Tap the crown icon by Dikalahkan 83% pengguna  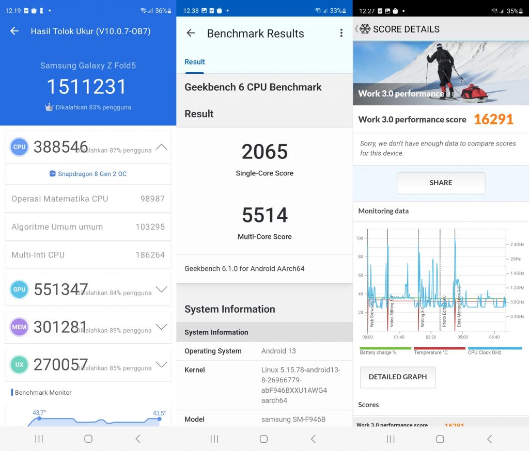(x=49, y=107)
